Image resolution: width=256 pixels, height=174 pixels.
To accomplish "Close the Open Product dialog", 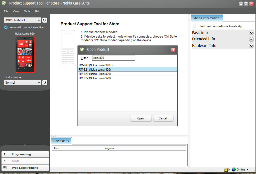I will click(x=173, y=50).
